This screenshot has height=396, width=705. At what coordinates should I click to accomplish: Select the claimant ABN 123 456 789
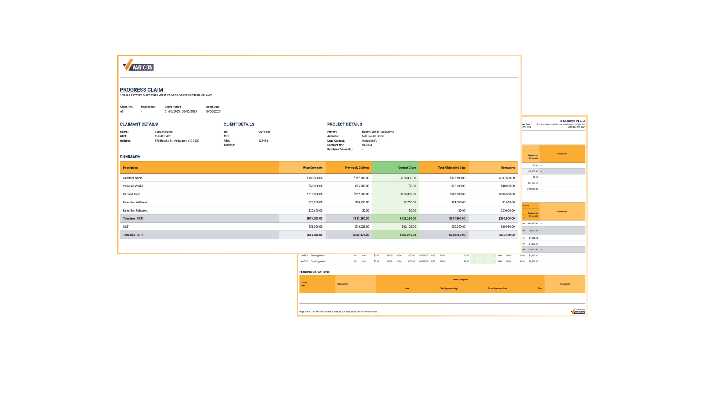163,136
